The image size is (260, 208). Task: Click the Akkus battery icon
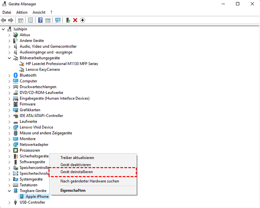pyautogui.click(x=16, y=35)
